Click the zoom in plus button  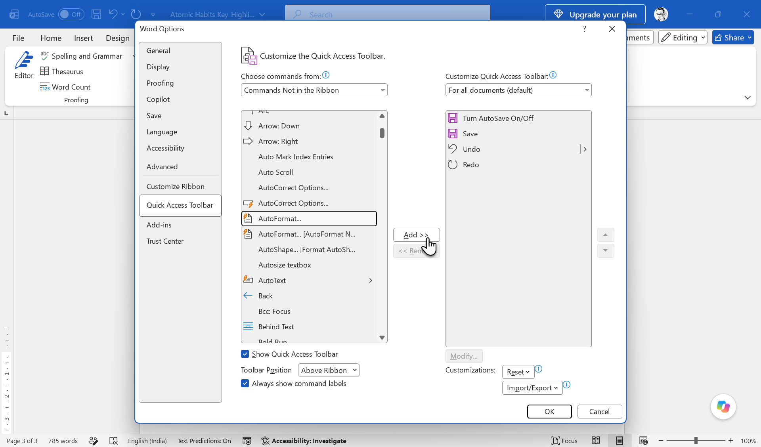pyautogui.click(x=730, y=441)
